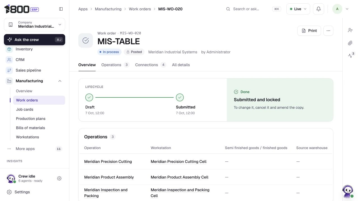Click the Inventory app icon
This screenshot has width=358, height=201.
9,49
